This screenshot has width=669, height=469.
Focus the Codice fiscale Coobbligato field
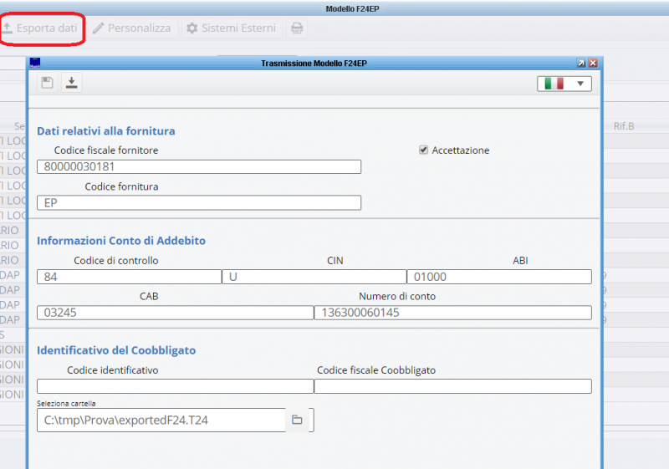pos(452,386)
